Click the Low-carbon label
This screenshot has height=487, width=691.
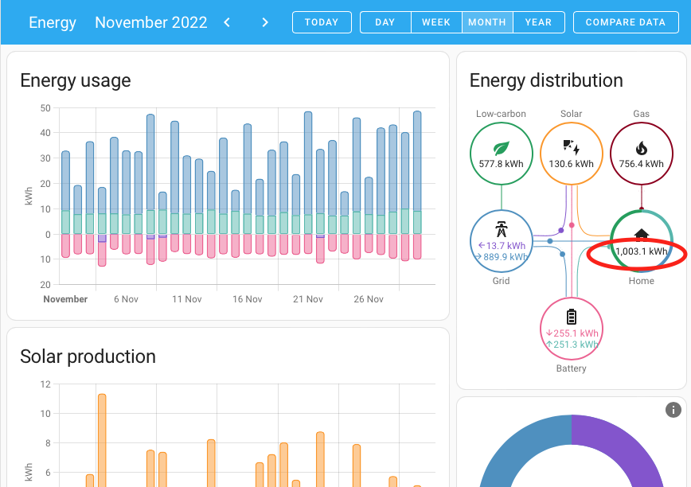501,114
